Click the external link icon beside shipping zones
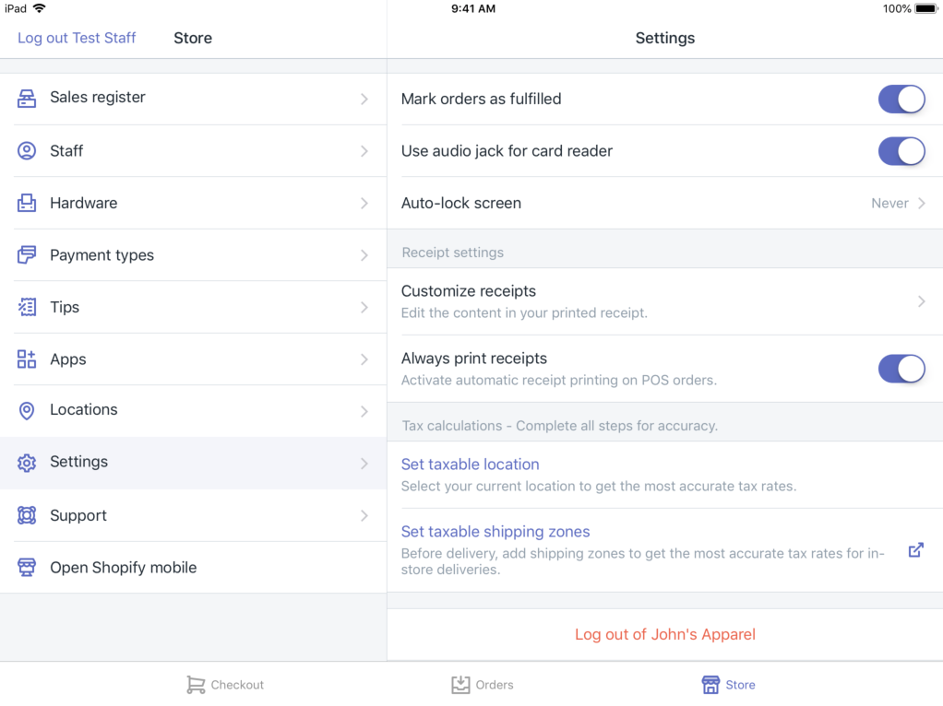The width and height of the screenshot is (943, 706). point(915,549)
